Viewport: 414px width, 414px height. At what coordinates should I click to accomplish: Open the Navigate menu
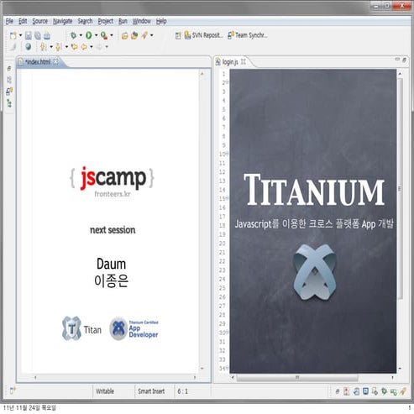(x=63, y=21)
